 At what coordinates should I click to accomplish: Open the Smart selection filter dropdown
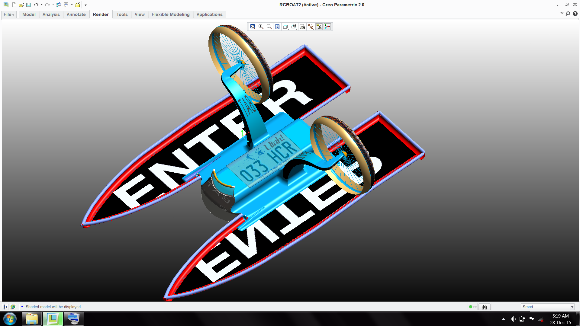tap(547, 307)
